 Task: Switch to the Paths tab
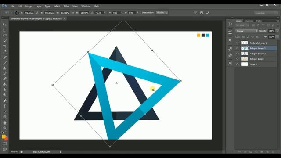coord(259,21)
